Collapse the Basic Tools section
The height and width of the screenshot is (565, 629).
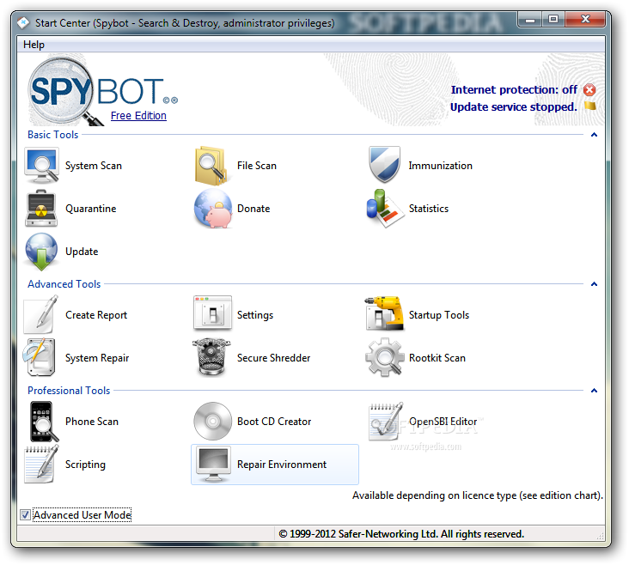594,135
